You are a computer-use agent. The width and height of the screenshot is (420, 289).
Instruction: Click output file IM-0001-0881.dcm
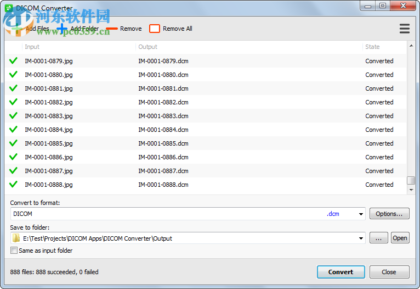click(x=163, y=88)
